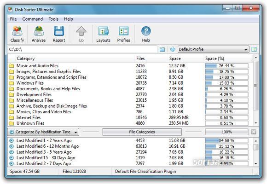
Task: Go Up one level arrow
Action: [x=81, y=31]
